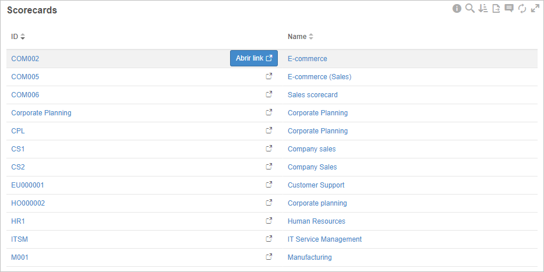Expand the Scorecards widget to full screen
The width and height of the screenshot is (544, 272).
[x=535, y=9]
